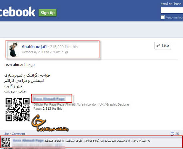This screenshot has width=183, height=149.
Task: Like the page with thumbs-up button
Action: click(x=163, y=46)
